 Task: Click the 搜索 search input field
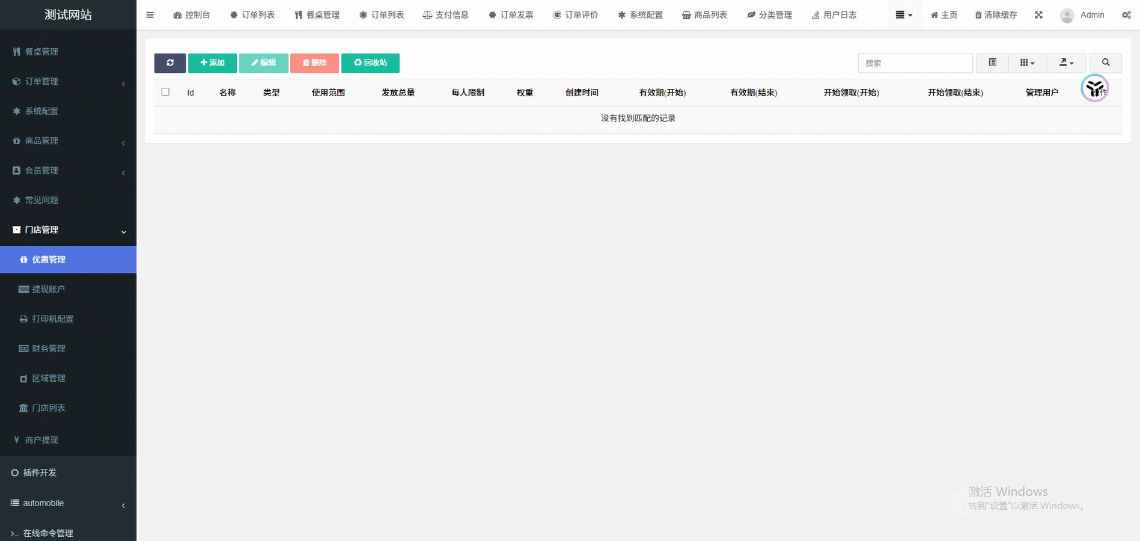point(915,63)
